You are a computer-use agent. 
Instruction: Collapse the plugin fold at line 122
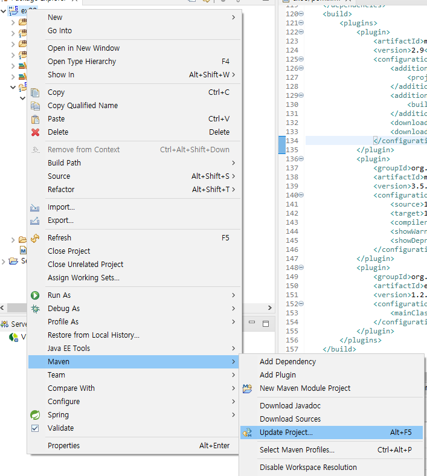click(x=301, y=32)
